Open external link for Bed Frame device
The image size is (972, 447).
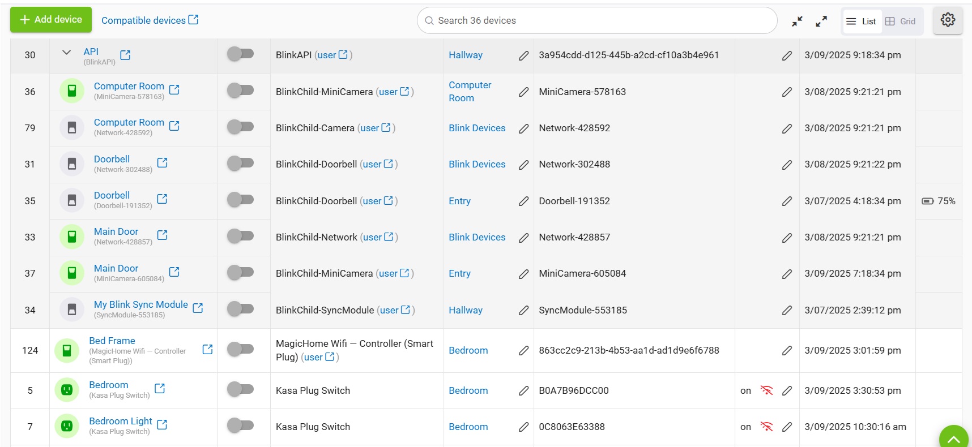207,350
